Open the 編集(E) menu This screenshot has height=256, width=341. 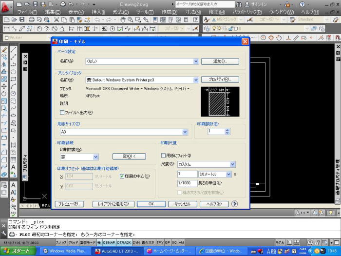53,12
